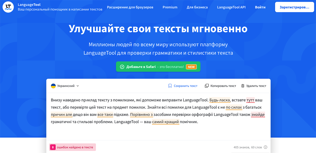Click the orange NEW badge
The height and width of the screenshot is (153, 316).
pos(191,67)
